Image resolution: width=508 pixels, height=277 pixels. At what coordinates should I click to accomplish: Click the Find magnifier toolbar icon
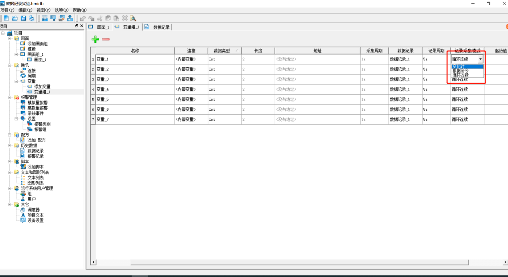pyautogui.click(x=133, y=18)
